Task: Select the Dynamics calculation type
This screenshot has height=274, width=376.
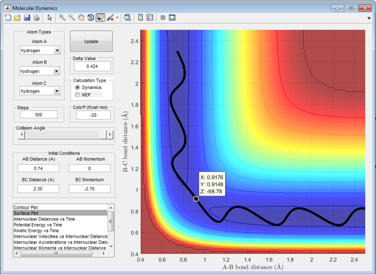Action: point(78,87)
